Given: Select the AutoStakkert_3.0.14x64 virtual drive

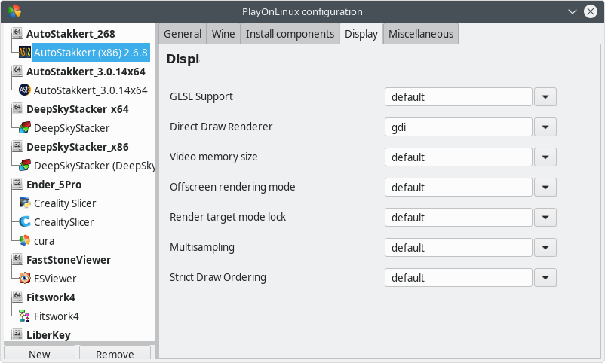Looking at the screenshot, I should pos(86,72).
